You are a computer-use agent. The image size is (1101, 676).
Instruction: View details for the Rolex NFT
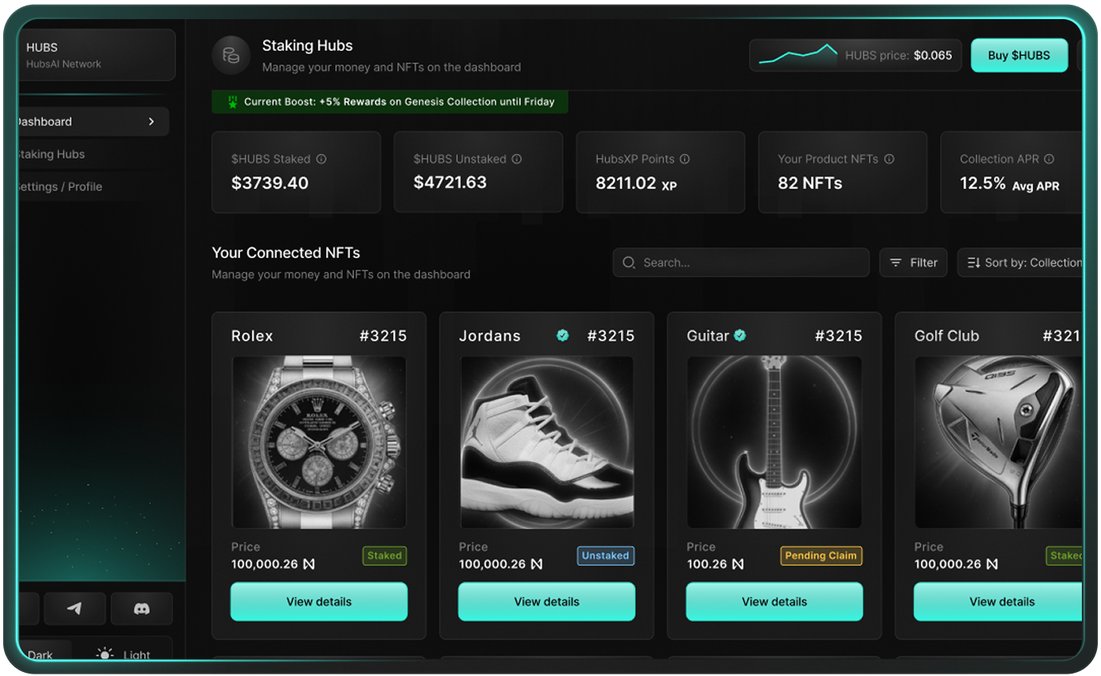click(x=318, y=602)
